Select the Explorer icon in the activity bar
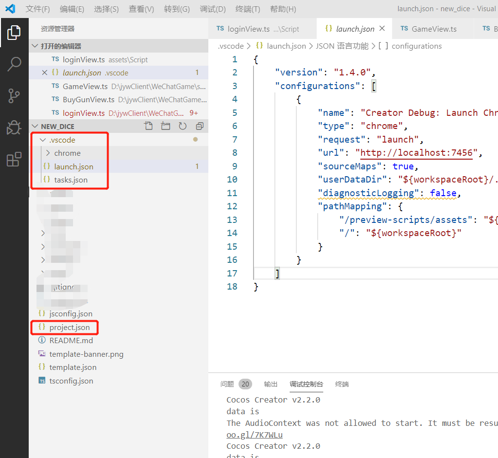 pyautogui.click(x=14, y=32)
